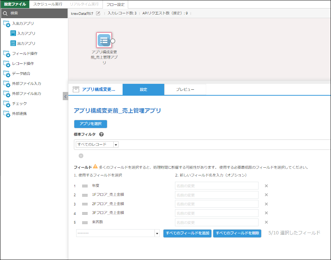Image resolution: width=331 pixels, height=260 pixels.
Task: Open the スケジュール実行 tab
Action: tap(48, 4)
